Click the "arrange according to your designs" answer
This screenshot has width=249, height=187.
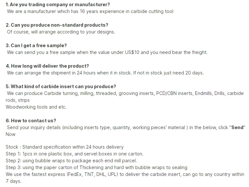tap(61, 32)
